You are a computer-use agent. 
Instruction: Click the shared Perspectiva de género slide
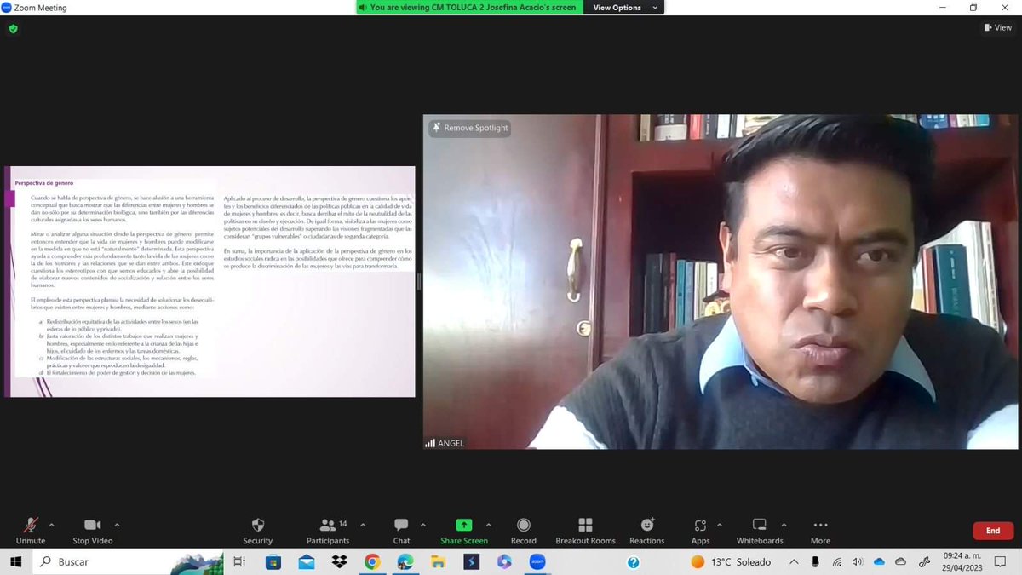(x=210, y=281)
